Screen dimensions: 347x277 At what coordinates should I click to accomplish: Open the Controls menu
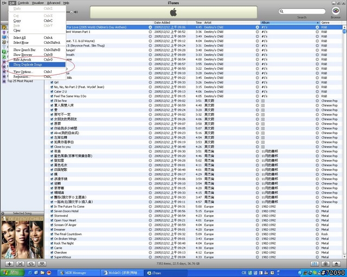point(23,3)
